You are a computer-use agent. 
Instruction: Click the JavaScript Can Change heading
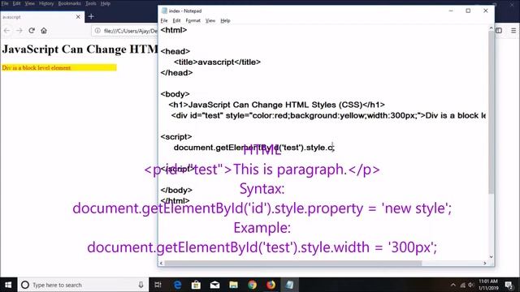point(80,49)
